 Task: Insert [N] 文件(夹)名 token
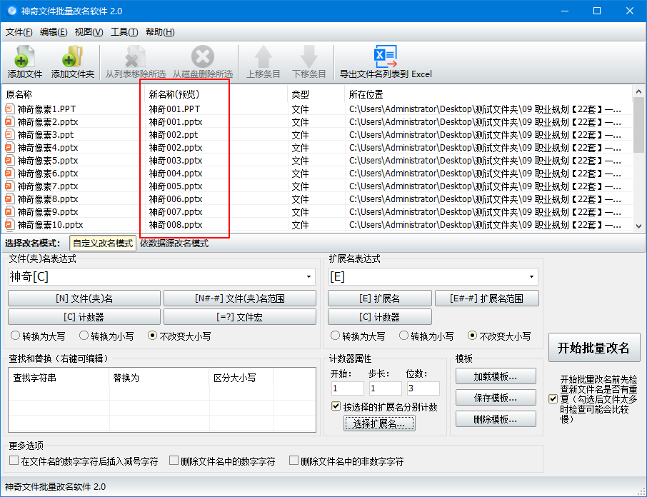coord(84,298)
